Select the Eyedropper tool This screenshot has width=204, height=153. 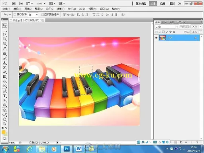(5, 48)
